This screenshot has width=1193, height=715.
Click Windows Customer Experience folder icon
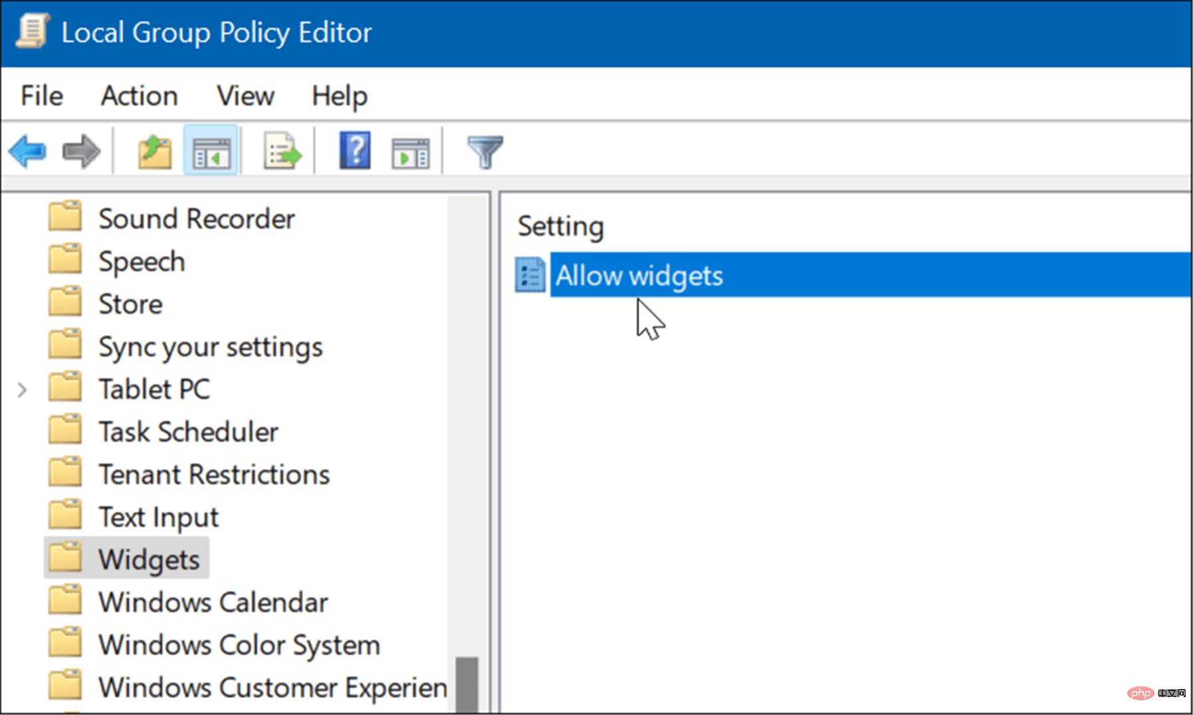click(x=65, y=685)
